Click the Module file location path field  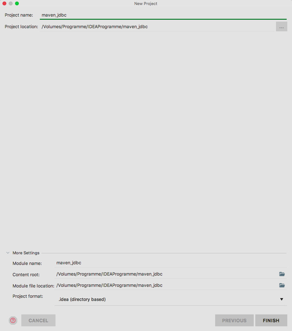click(x=166, y=285)
